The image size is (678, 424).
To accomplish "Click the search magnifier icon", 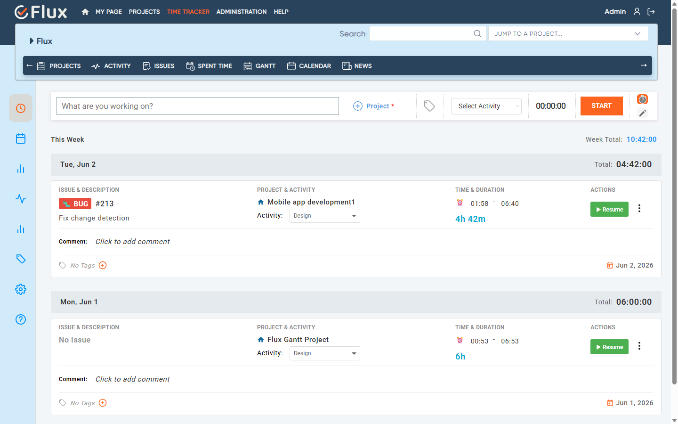I will click(x=477, y=33).
